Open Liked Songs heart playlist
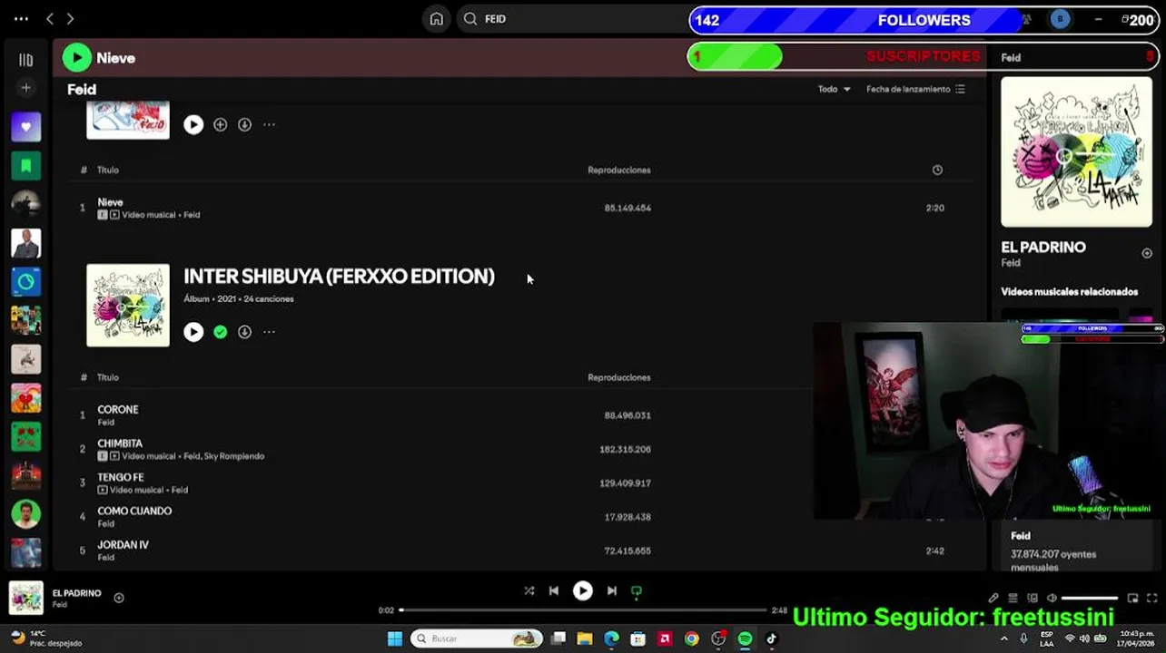1166x653 pixels. point(26,127)
